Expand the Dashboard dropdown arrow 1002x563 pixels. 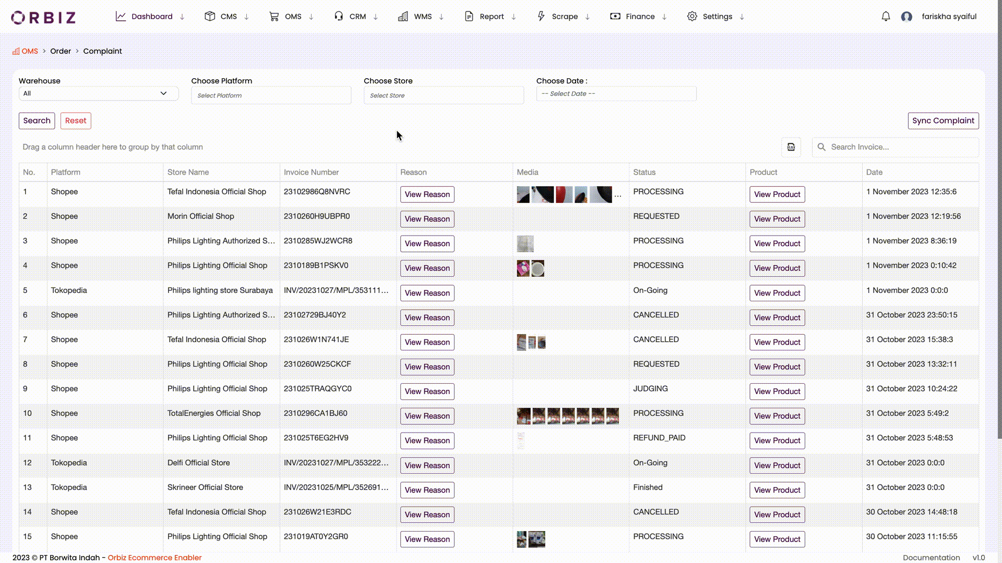[x=183, y=17]
